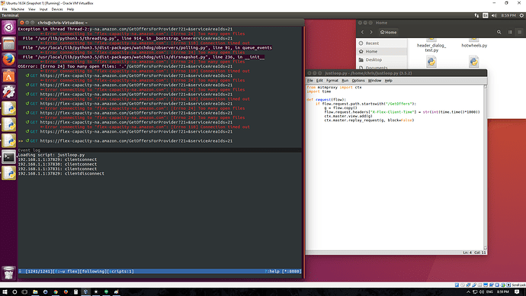This screenshot has width=526, height=296.
Task: Open Windows Start menu
Action: (x=5, y=292)
